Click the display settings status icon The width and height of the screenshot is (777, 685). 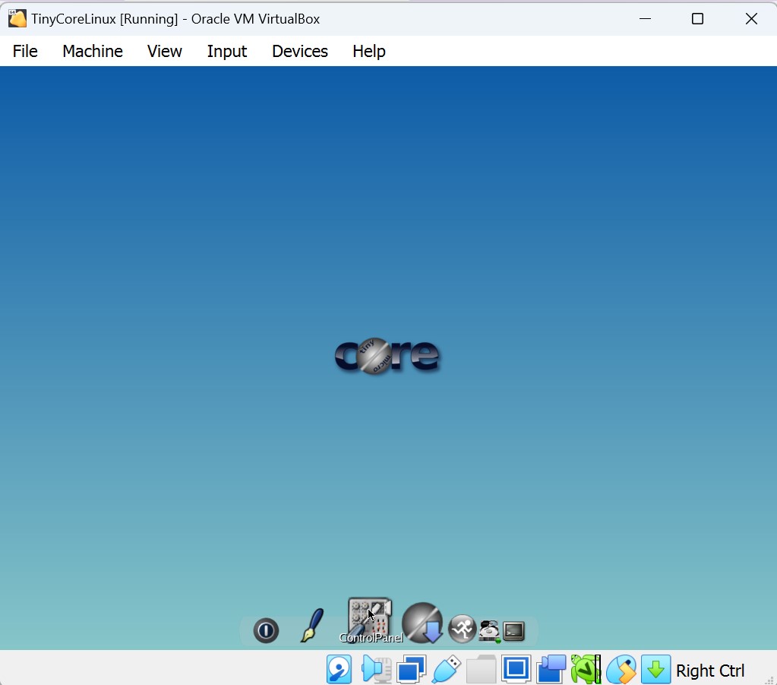(x=516, y=669)
